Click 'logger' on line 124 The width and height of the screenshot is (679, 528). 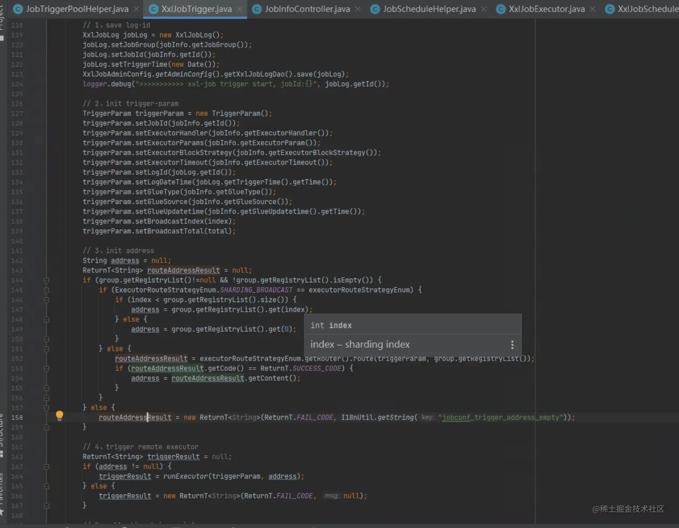click(95, 84)
